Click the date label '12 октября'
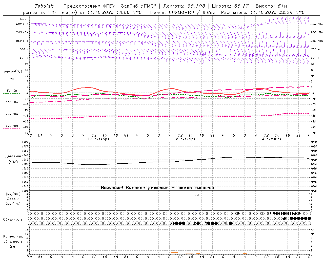 98,139
